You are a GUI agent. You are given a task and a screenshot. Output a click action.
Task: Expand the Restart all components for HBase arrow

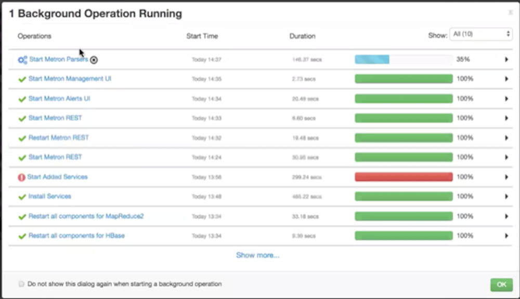(x=506, y=236)
